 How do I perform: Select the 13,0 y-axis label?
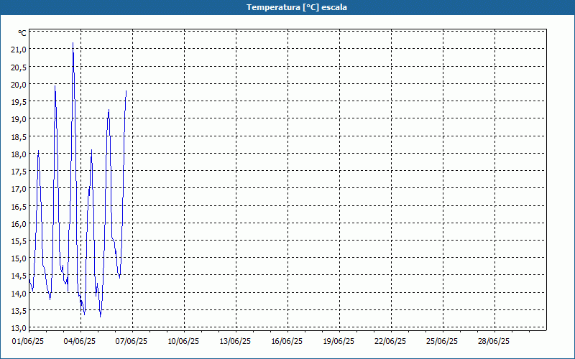click(x=19, y=328)
